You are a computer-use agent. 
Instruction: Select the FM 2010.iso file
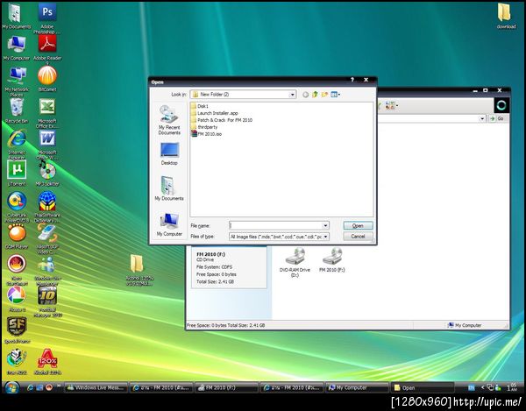[206, 134]
